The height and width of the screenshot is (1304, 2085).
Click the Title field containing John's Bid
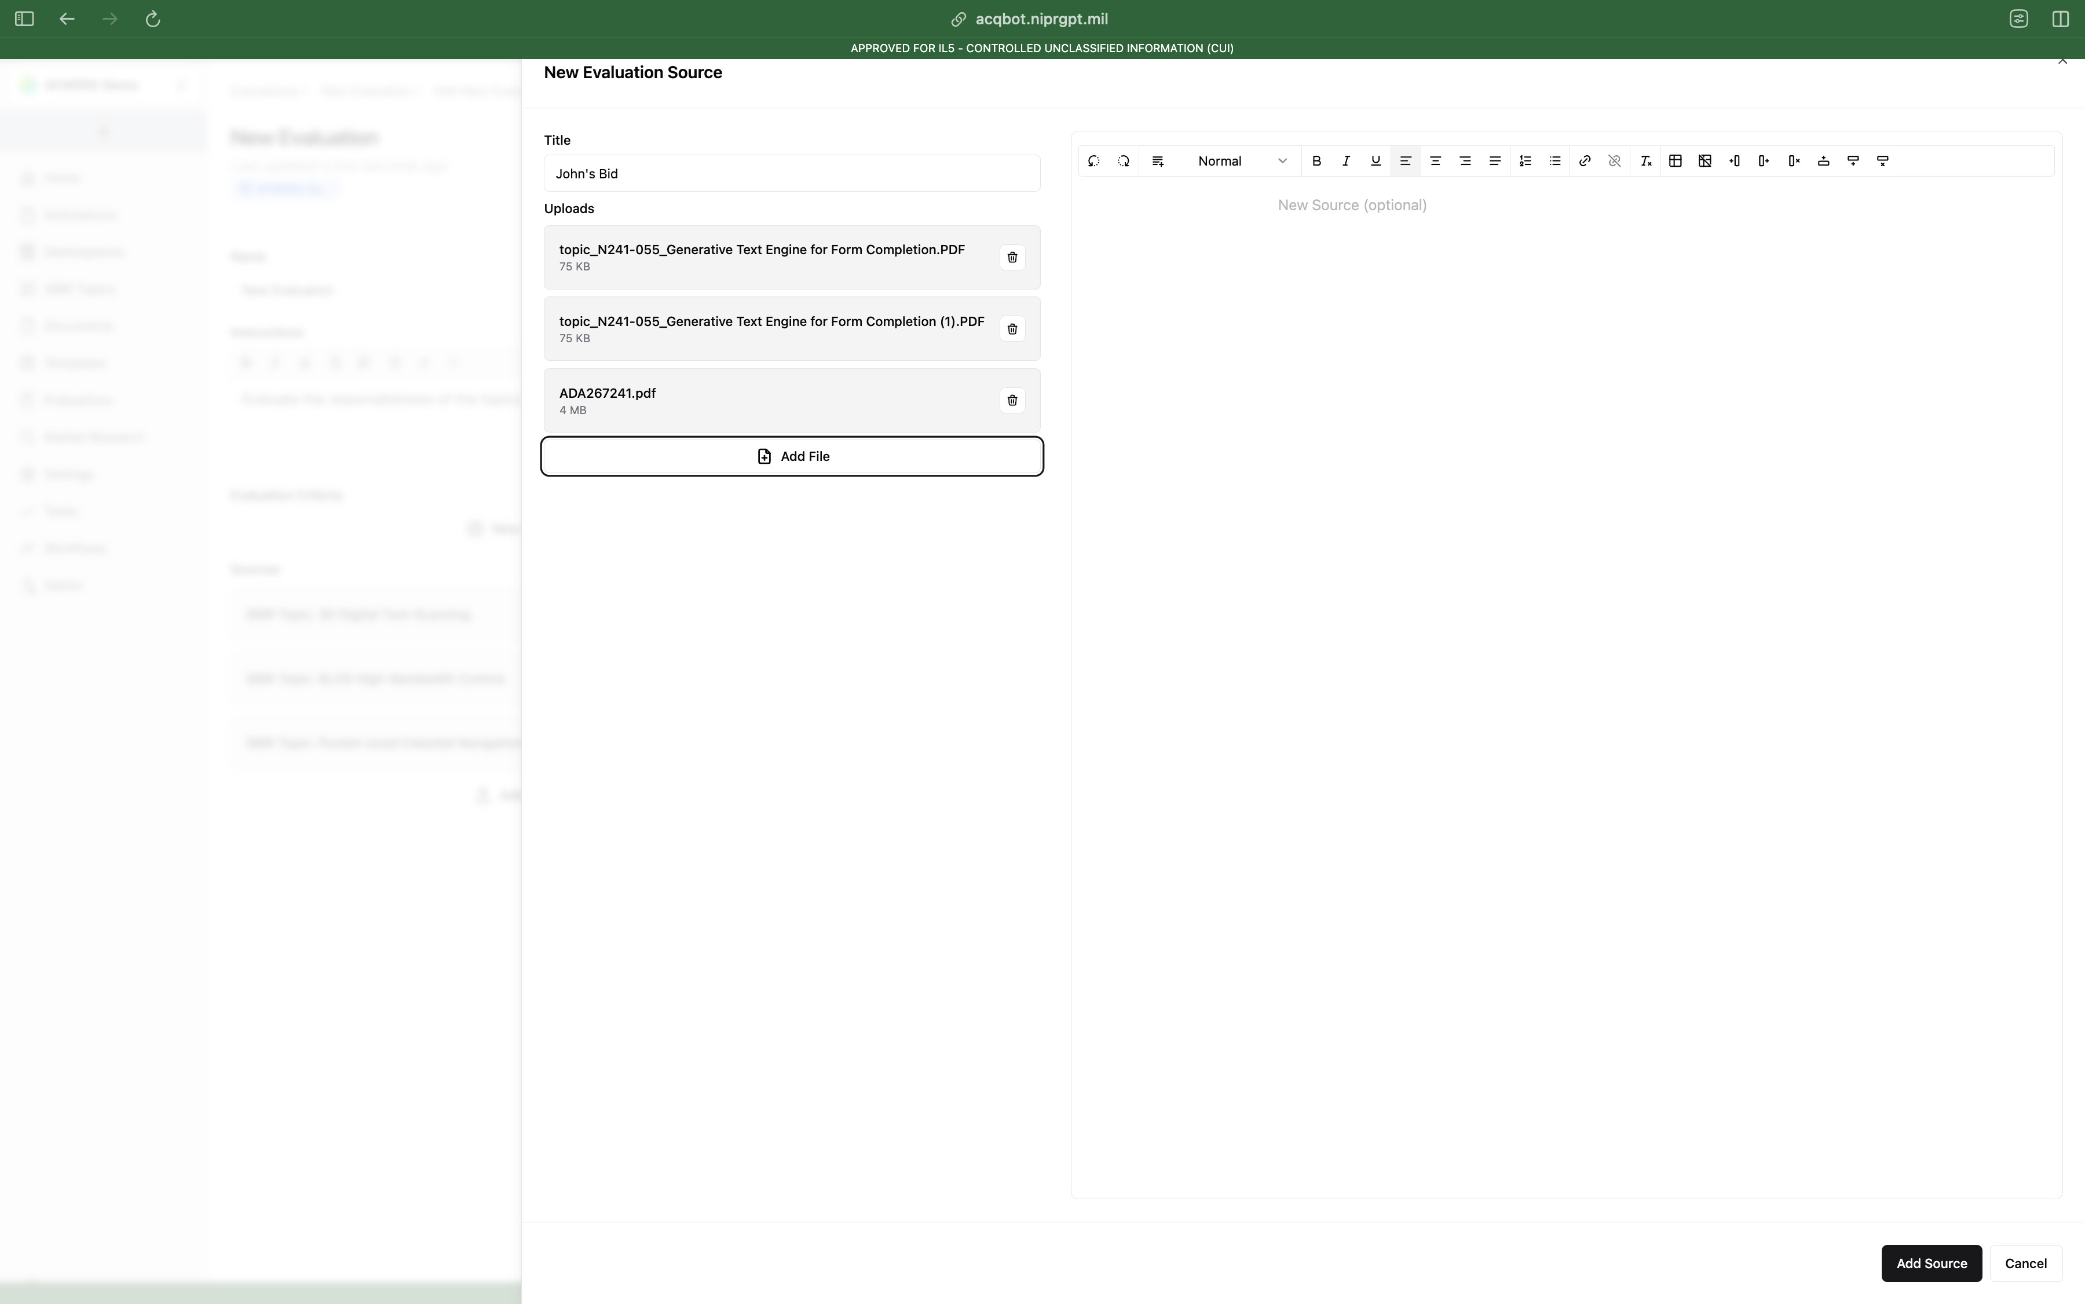point(792,173)
